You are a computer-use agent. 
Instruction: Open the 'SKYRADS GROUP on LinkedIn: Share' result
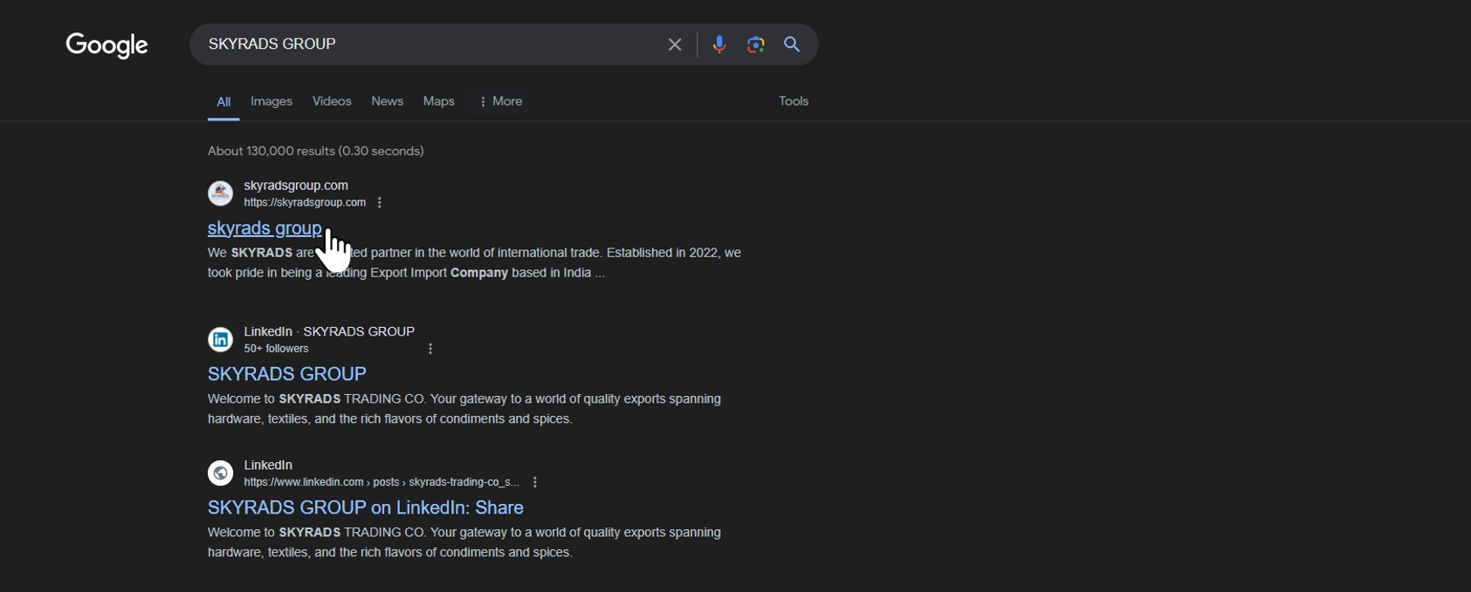pos(365,507)
